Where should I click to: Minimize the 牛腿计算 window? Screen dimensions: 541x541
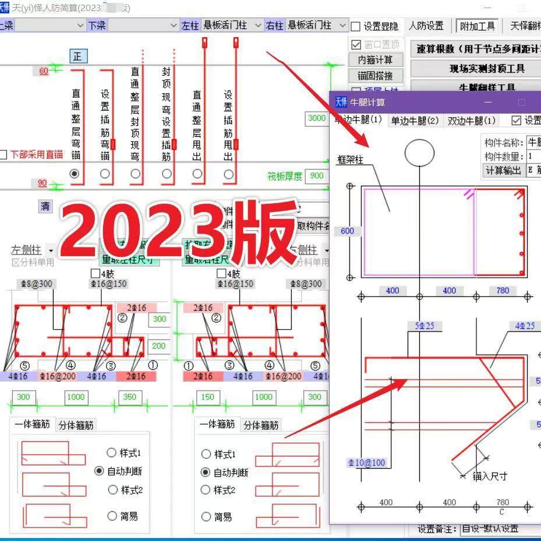click(x=488, y=102)
